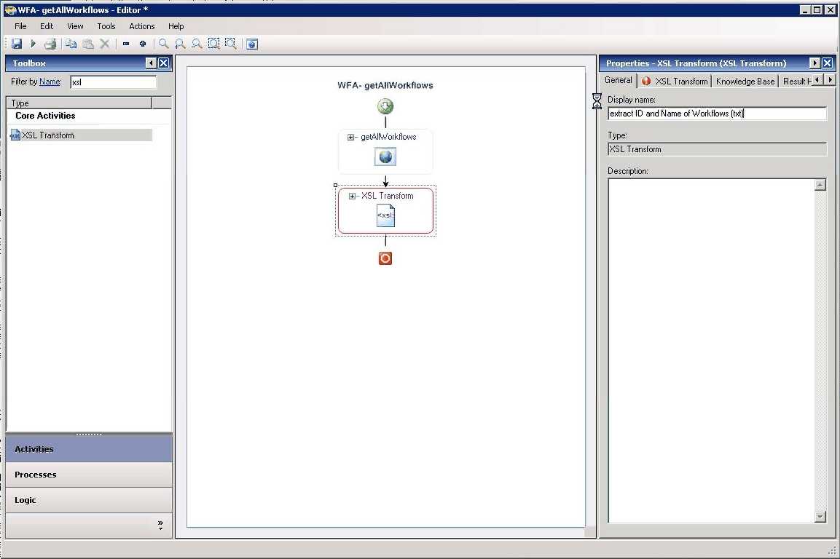Open the Processes section of Toolbox
The height and width of the screenshot is (559, 840).
89,475
